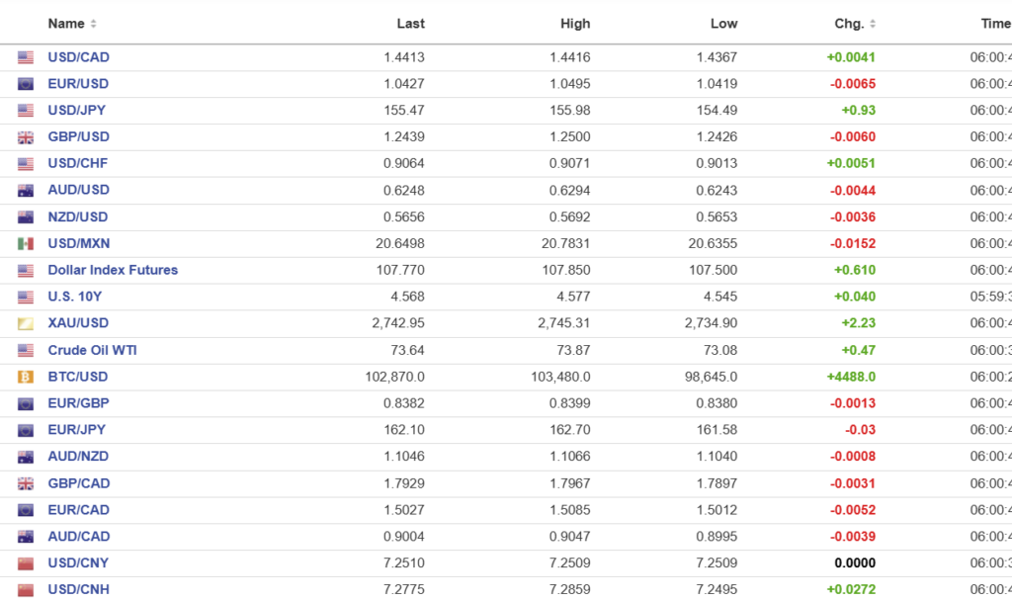Click the Chinese flag icon beside USD/CNY
Viewport: 1012px width, 602px height.
(x=26, y=563)
